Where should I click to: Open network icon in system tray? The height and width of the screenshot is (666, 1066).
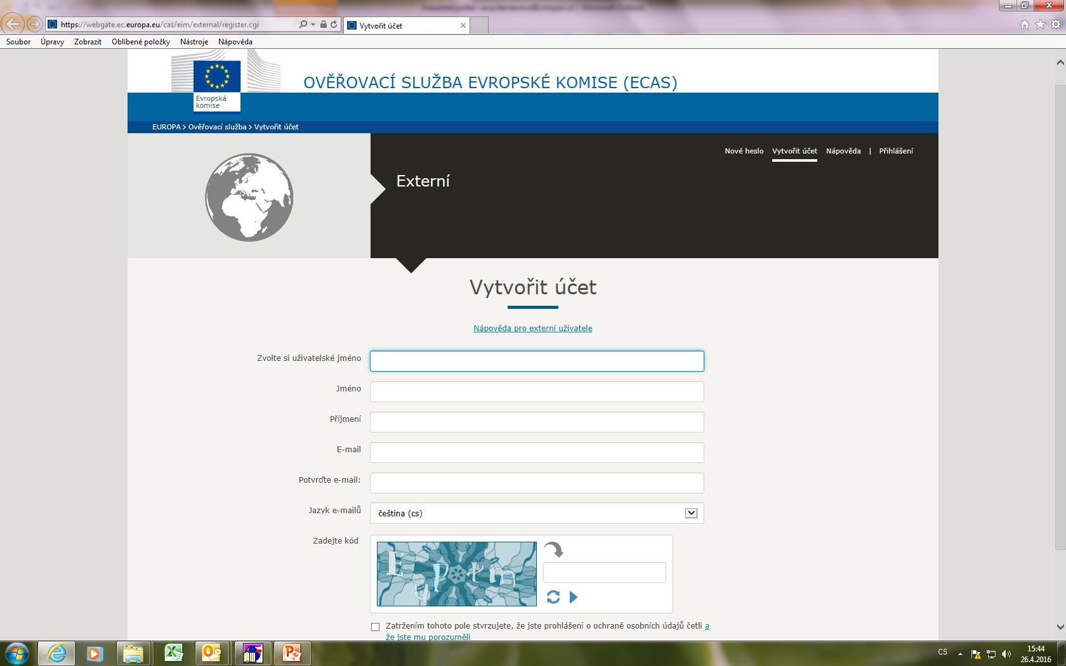[991, 654]
